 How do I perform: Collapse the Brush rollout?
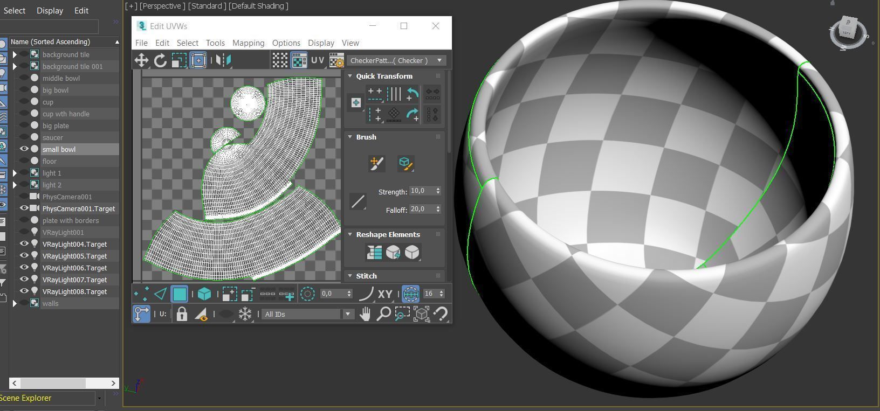tap(350, 137)
